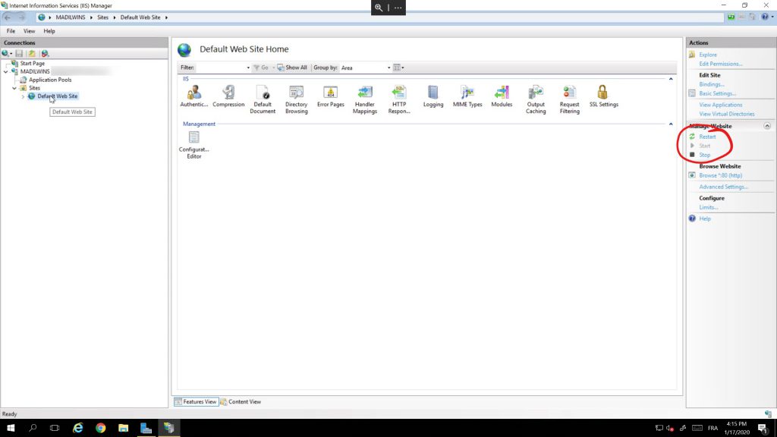Viewport: 777px width, 437px height.
Task: Open the Authentication feature icon
Action: coord(193,96)
